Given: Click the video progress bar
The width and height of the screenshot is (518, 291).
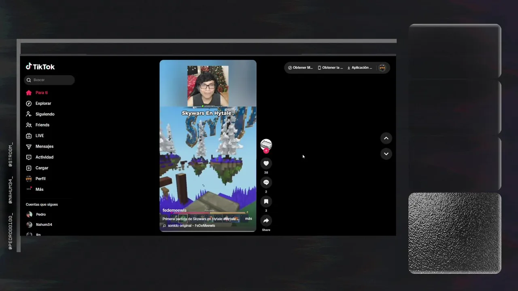Looking at the screenshot, I should (208, 231).
